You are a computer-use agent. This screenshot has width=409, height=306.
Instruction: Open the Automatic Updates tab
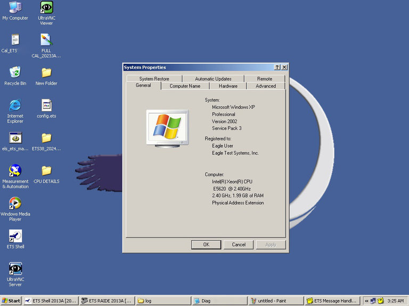(x=213, y=79)
